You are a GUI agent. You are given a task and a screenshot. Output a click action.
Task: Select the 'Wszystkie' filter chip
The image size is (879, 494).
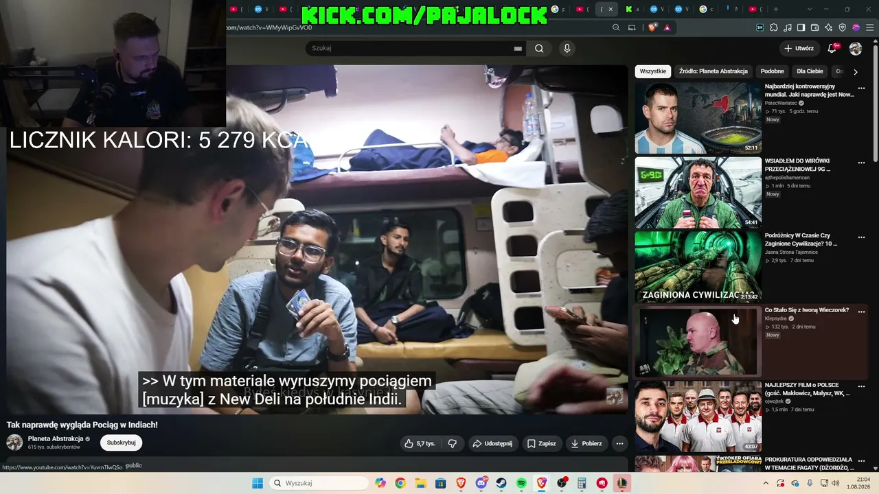coord(653,71)
